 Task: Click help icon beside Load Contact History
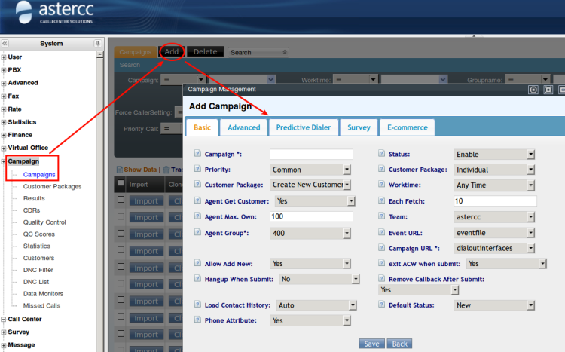[x=198, y=305]
